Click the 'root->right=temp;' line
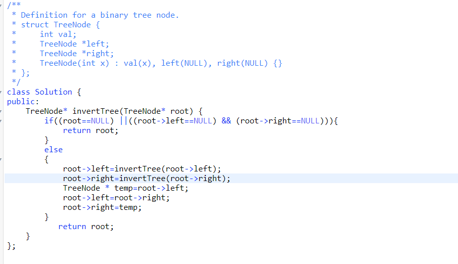Image resolution: width=458 pixels, height=264 pixels. [x=102, y=207]
